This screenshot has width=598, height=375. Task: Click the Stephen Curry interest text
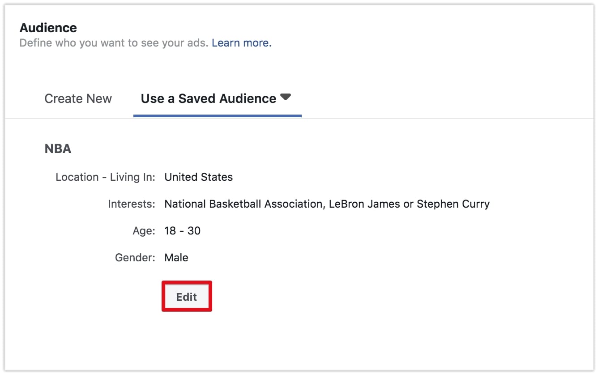pyautogui.click(x=453, y=204)
